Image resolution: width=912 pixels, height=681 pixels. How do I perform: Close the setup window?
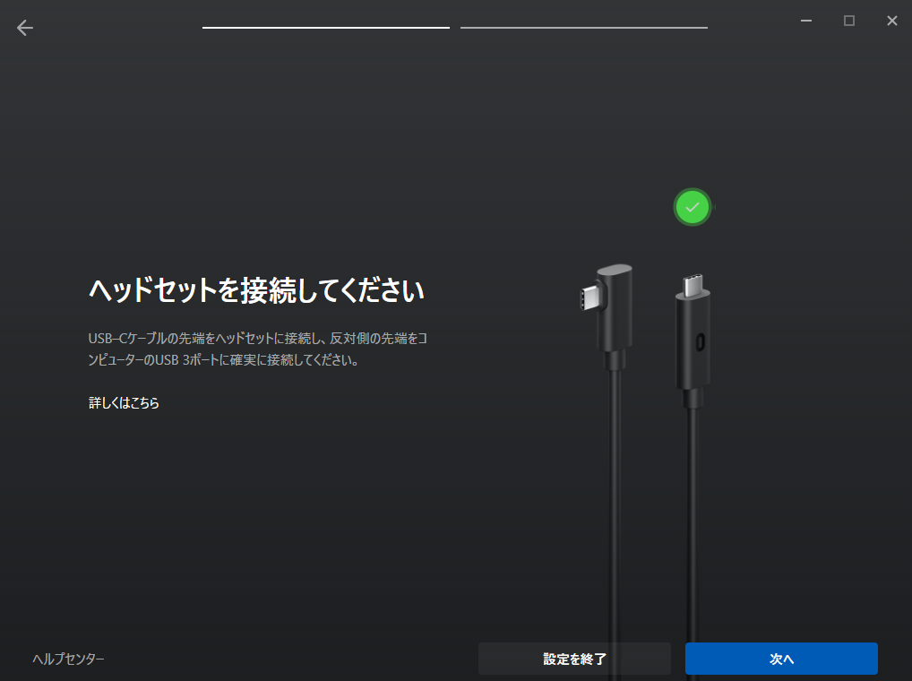coord(892,21)
